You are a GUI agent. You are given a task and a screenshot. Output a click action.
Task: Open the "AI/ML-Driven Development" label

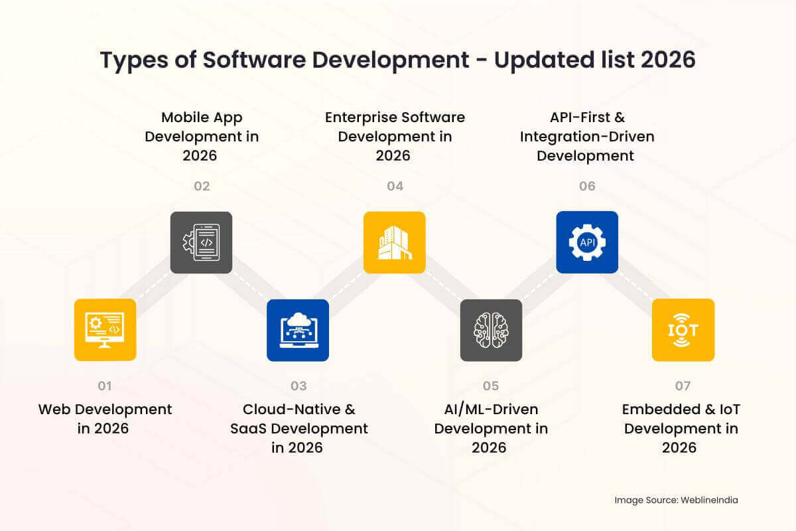coord(491,428)
